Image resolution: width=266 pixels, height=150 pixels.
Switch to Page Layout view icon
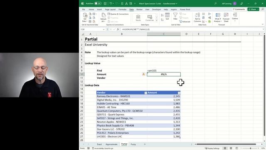[231, 148]
